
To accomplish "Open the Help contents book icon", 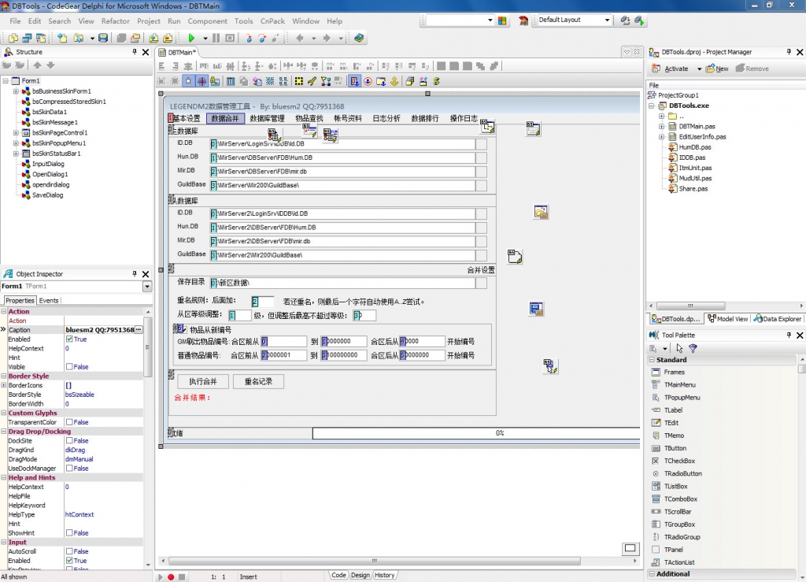I will [359, 38].
